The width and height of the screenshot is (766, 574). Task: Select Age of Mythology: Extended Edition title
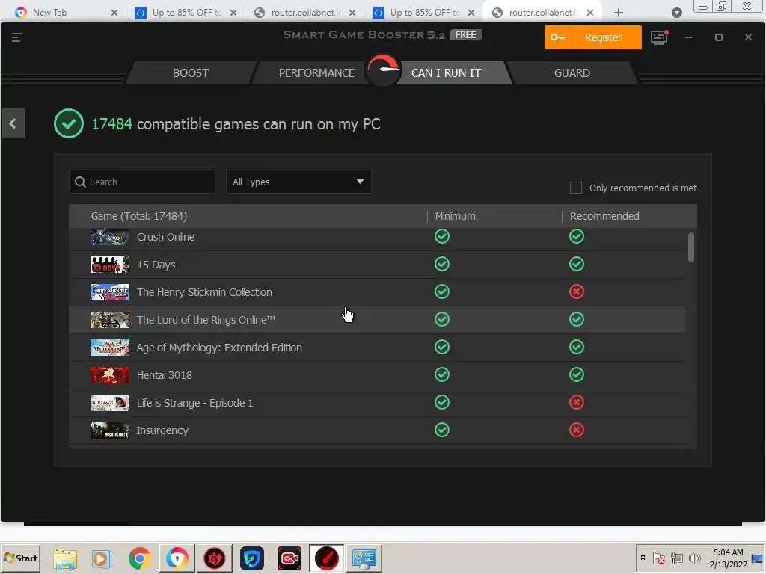(219, 348)
